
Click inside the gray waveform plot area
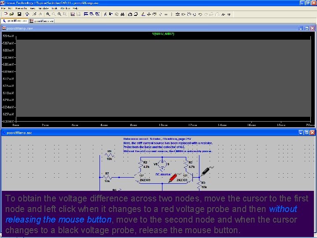pyautogui.click(x=163, y=78)
